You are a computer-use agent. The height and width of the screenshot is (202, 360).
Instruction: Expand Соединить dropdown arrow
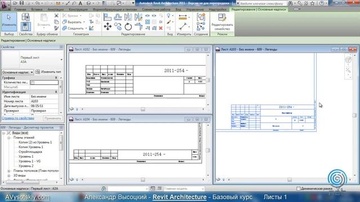point(86,29)
